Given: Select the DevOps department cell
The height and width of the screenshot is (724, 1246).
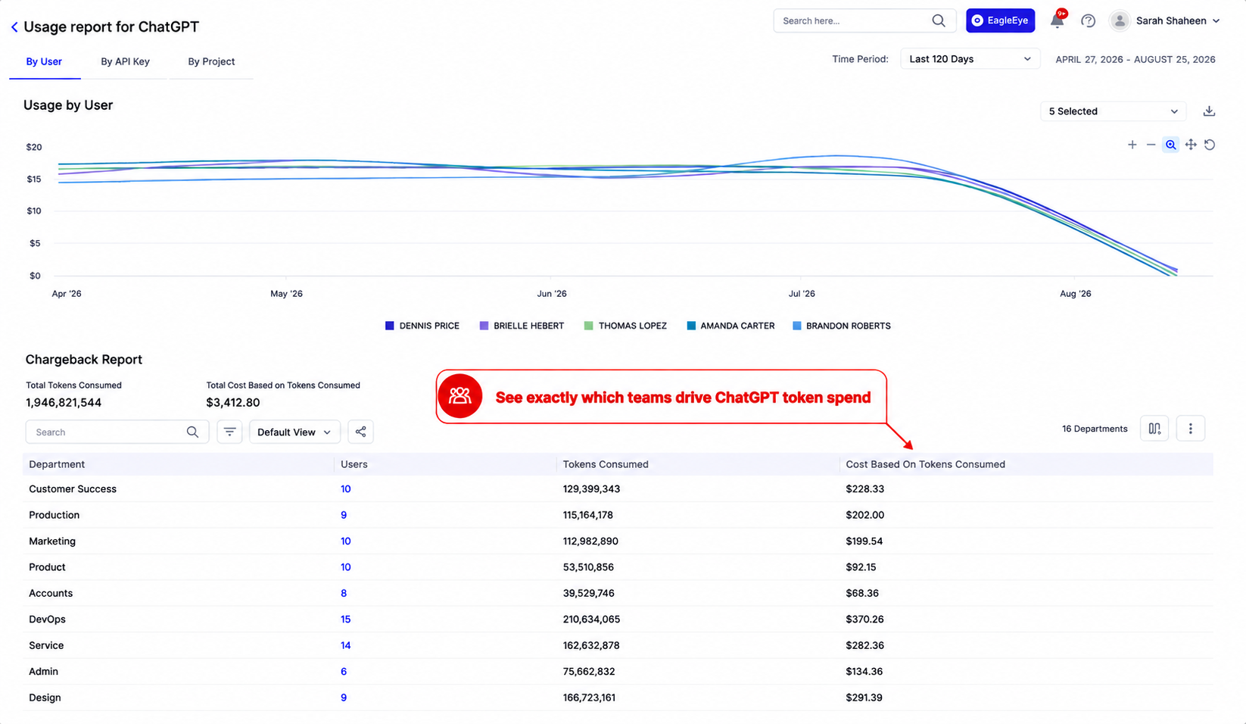Looking at the screenshot, I should pyautogui.click(x=47, y=619).
